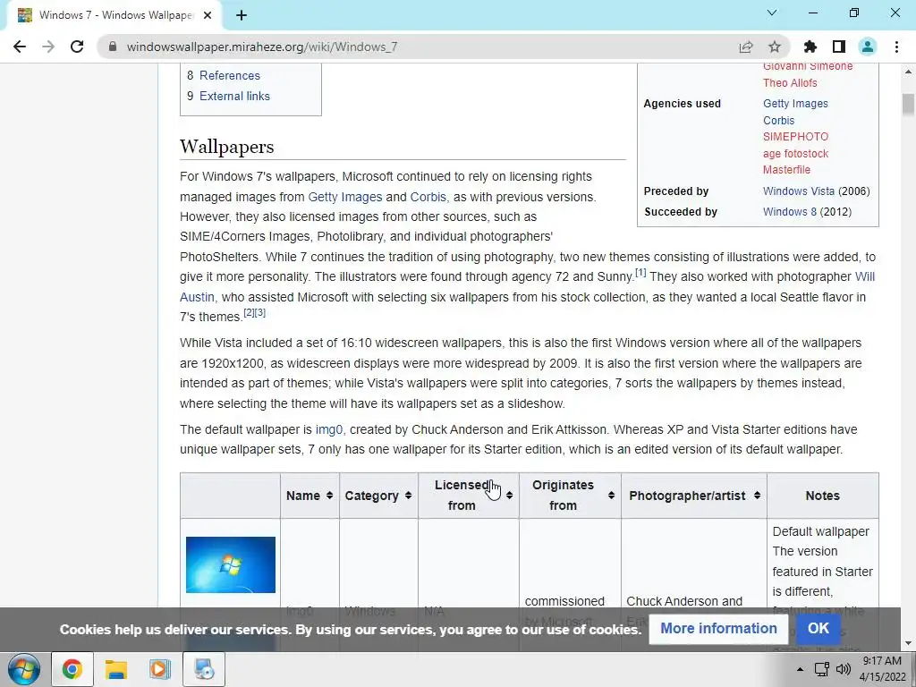The height and width of the screenshot is (687, 916).
Task: Reload the current page
Action: tap(77, 47)
